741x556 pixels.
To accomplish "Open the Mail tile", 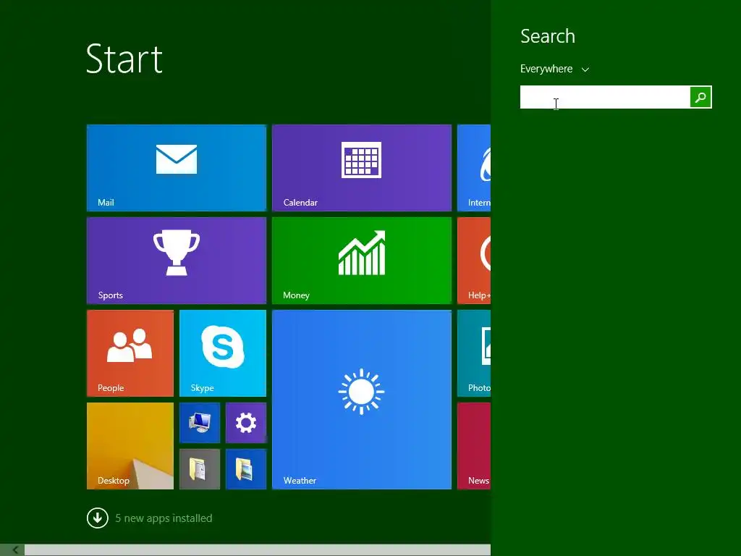I will 177,168.
